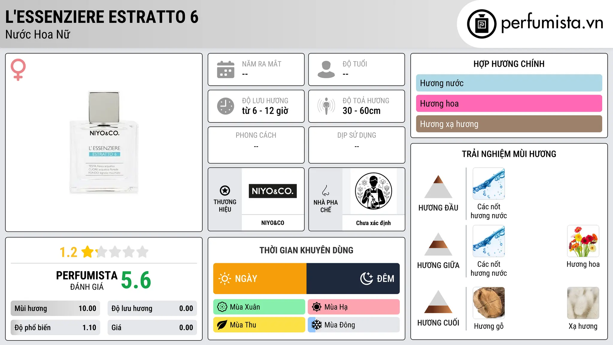
Task: Open the NIYO&CO perfume bottle image
Action: click(104, 143)
